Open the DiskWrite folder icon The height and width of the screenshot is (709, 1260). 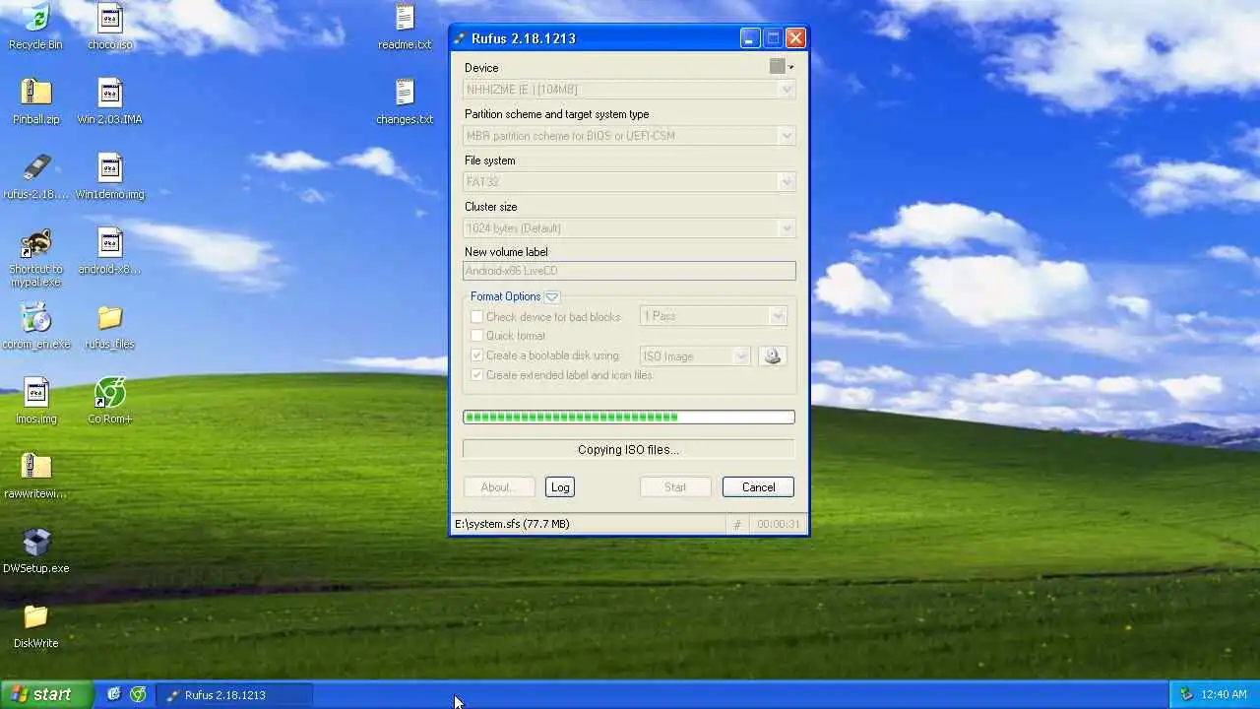click(x=35, y=616)
